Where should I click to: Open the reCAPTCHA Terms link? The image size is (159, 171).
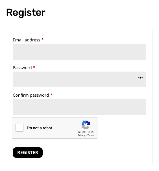pos(91,135)
